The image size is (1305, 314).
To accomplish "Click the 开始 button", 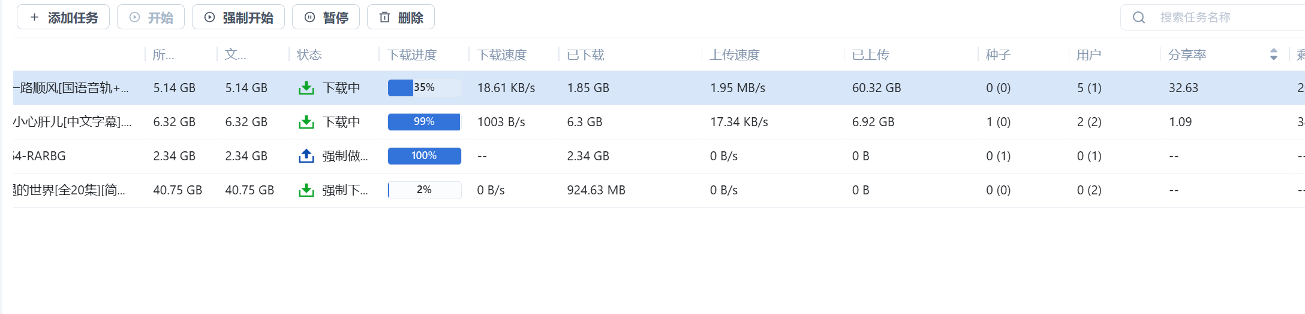I will tap(151, 17).
